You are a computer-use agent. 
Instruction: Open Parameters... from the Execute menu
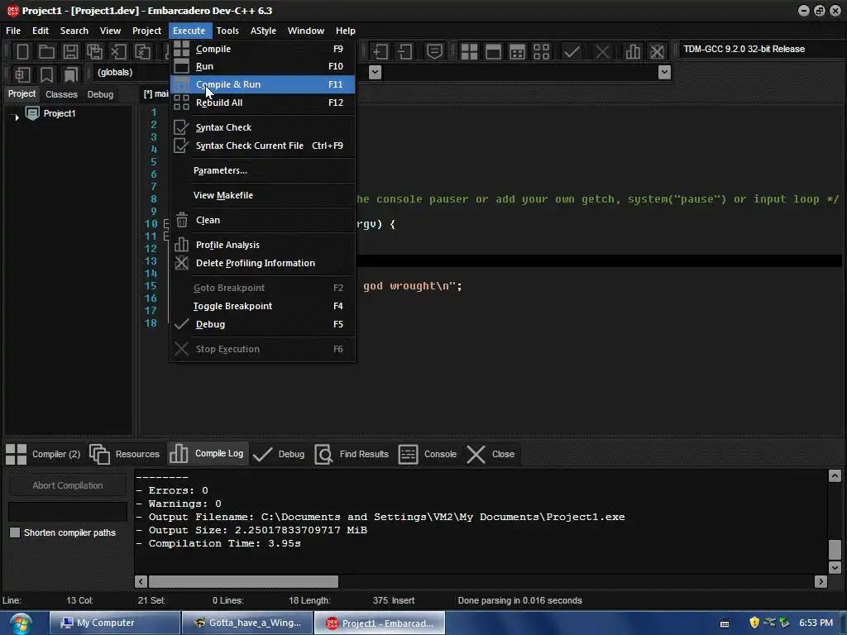click(262, 170)
